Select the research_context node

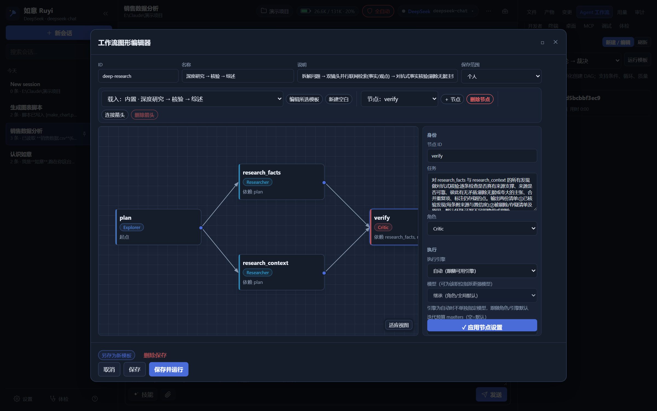coord(281,272)
